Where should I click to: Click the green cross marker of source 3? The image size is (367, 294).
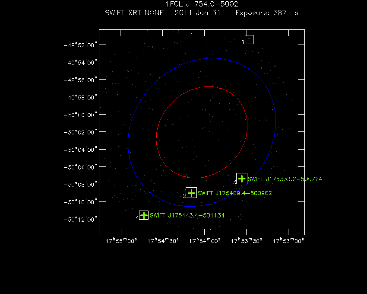pyautogui.click(x=242, y=179)
